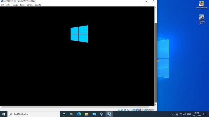The height and width of the screenshot is (117, 209).
Task: Click the mouse integration status icon
Action: coord(142,110)
